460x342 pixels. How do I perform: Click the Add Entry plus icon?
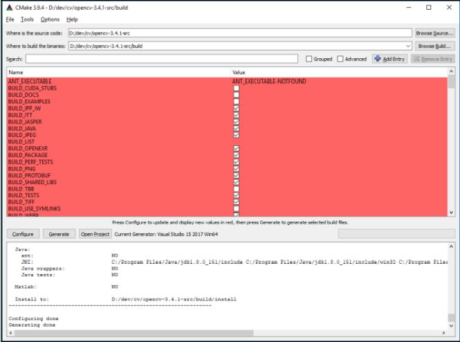click(x=378, y=59)
